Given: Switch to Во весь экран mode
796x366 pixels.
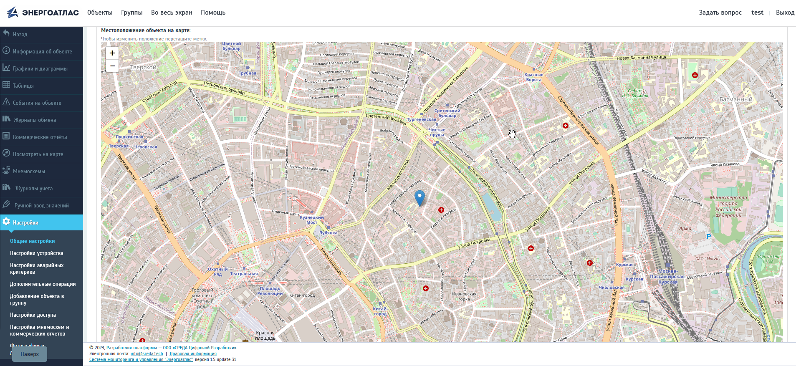Looking at the screenshot, I should (x=172, y=13).
